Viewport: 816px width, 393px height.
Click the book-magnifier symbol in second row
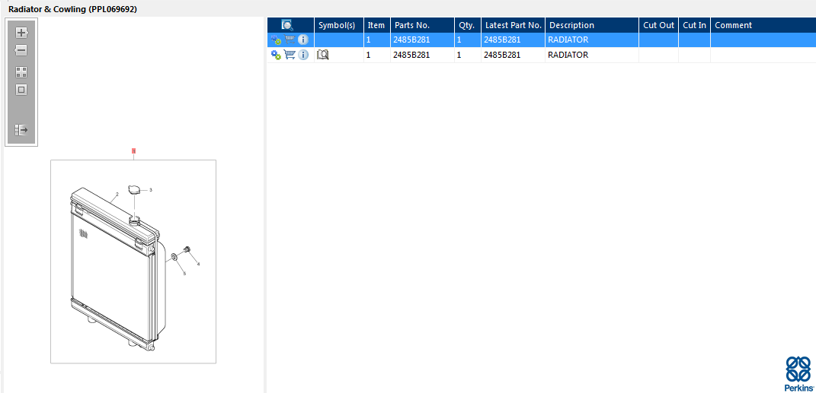[x=323, y=55]
